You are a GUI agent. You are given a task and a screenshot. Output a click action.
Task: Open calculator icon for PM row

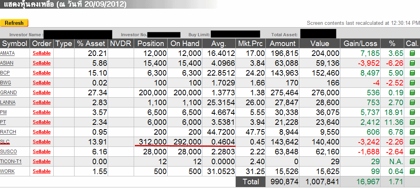(x=412, y=112)
